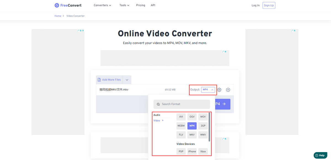Select the Audio format category
Image resolution: width=331 pixels, height=160 pixels.
coord(157,115)
